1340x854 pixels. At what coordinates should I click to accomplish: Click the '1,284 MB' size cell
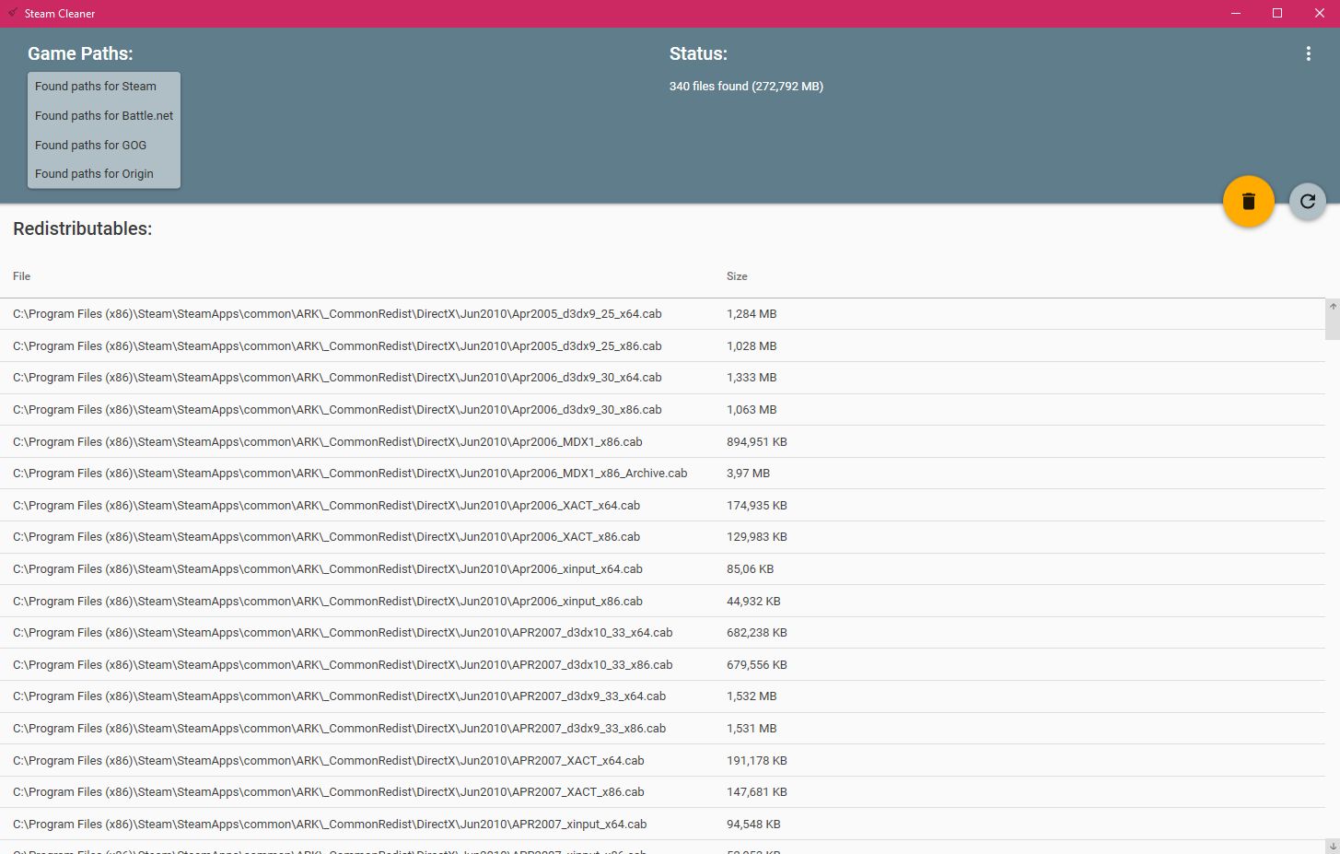pyautogui.click(x=752, y=314)
